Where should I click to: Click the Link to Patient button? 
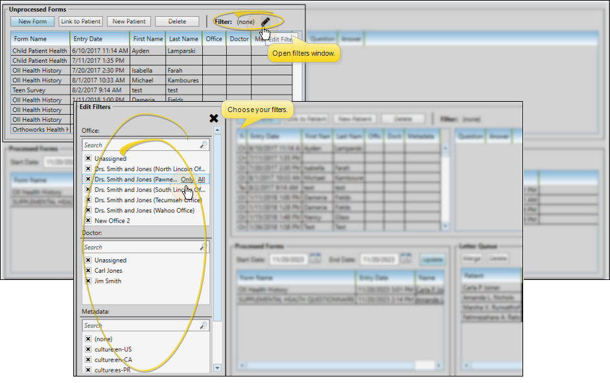tap(80, 21)
